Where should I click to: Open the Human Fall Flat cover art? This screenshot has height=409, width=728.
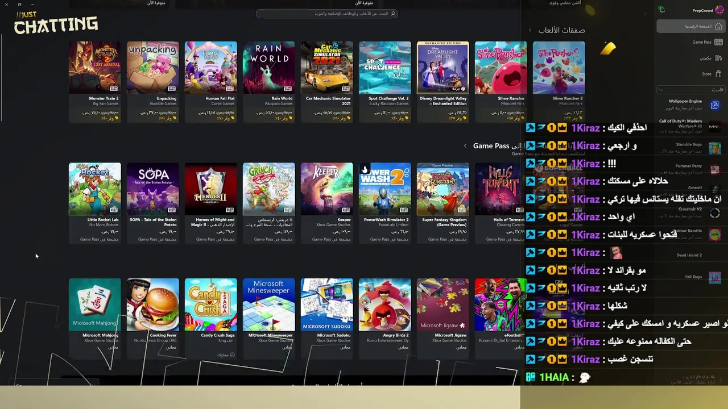coord(211,68)
